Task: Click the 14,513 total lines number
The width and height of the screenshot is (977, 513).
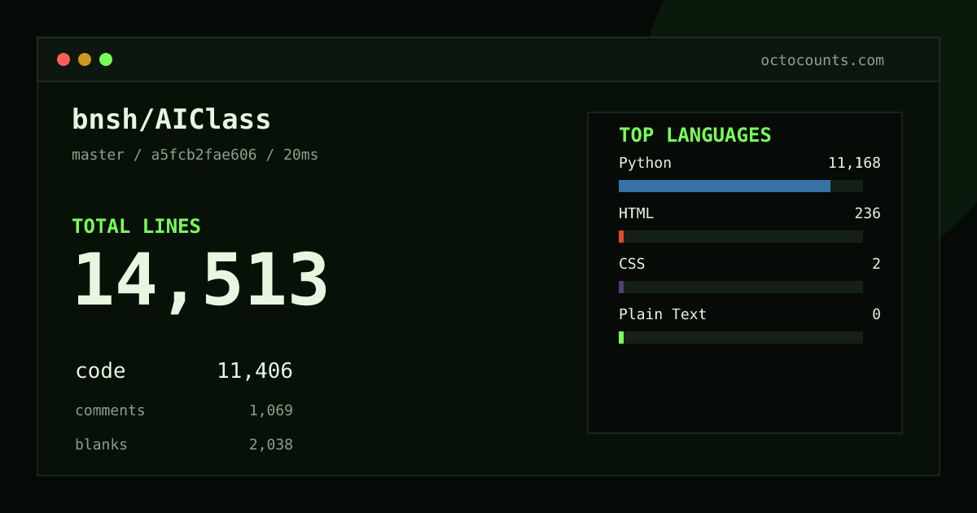Action: pos(201,280)
